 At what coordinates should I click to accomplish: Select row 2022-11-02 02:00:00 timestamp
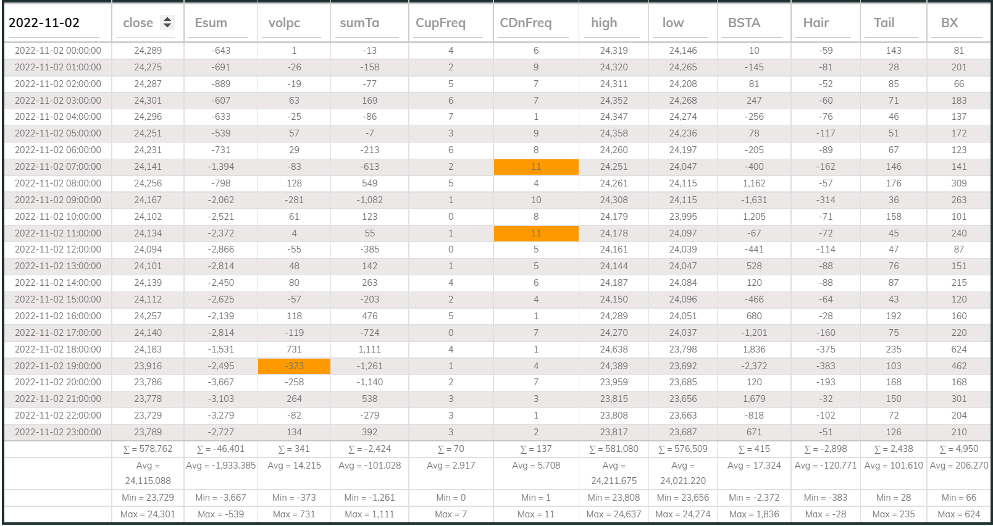[58, 84]
